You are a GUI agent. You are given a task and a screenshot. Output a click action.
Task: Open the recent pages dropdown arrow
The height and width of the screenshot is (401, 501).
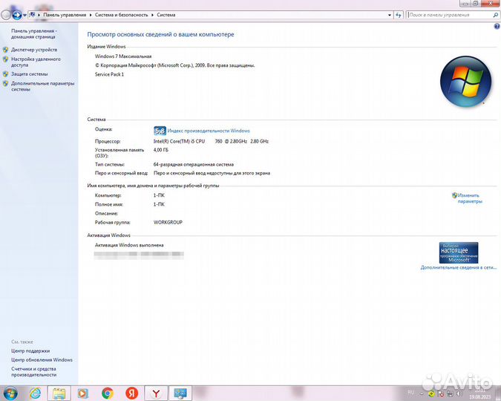tap(24, 16)
